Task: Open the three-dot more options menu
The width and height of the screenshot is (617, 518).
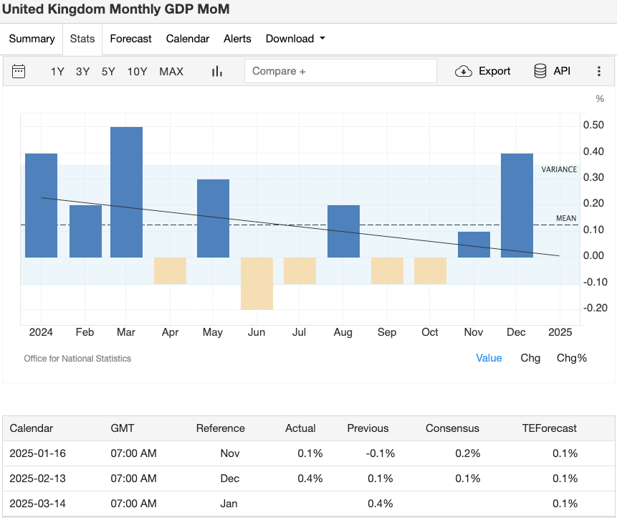Action: 598,71
